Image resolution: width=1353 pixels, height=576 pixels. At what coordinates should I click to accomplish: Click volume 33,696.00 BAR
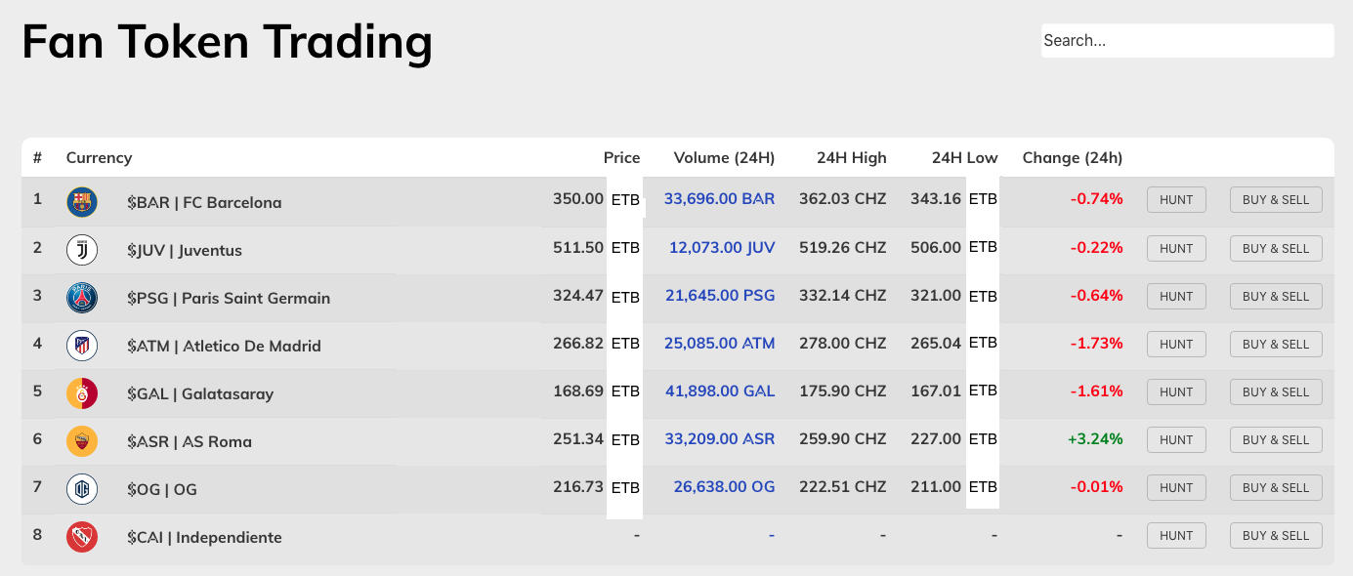tap(719, 199)
